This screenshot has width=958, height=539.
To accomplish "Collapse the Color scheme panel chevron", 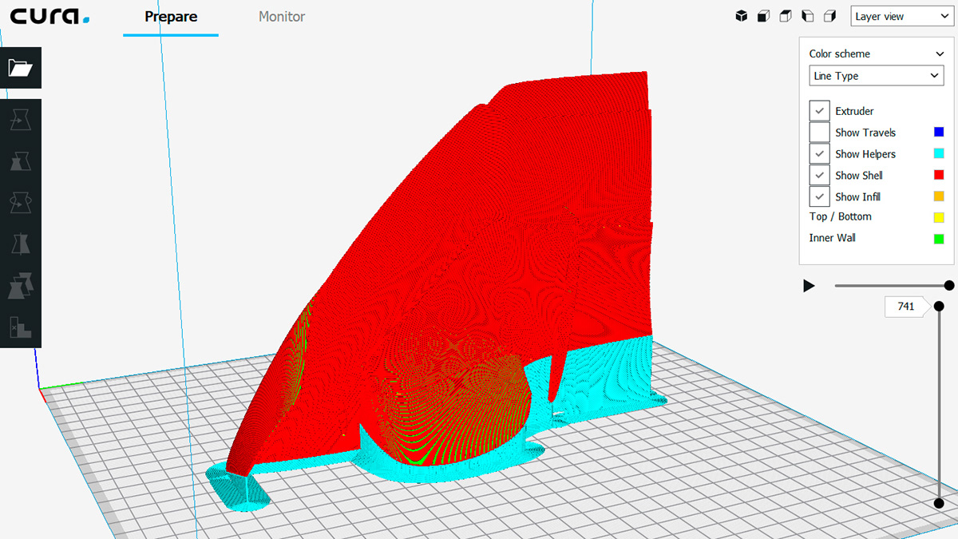I will [940, 54].
